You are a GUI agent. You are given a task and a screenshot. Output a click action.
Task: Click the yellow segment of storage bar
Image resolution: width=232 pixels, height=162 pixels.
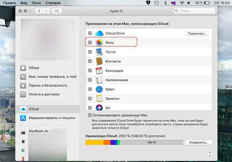coord(95,142)
